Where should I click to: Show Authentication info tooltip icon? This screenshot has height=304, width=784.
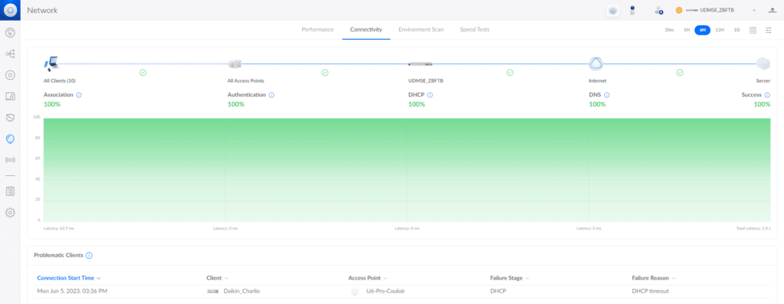(272, 94)
